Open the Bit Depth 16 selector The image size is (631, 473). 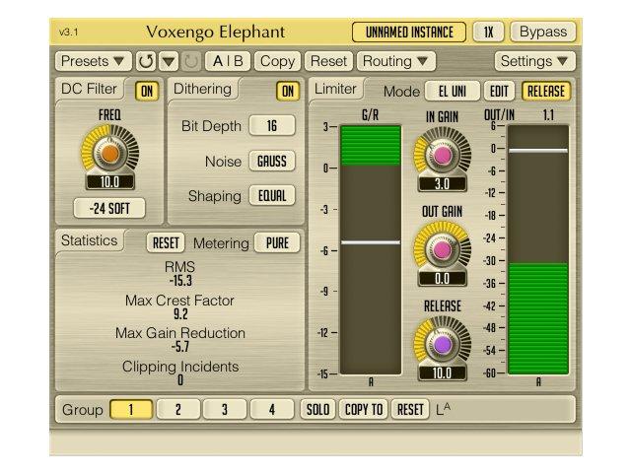pyautogui.click(x=272, y=126)
